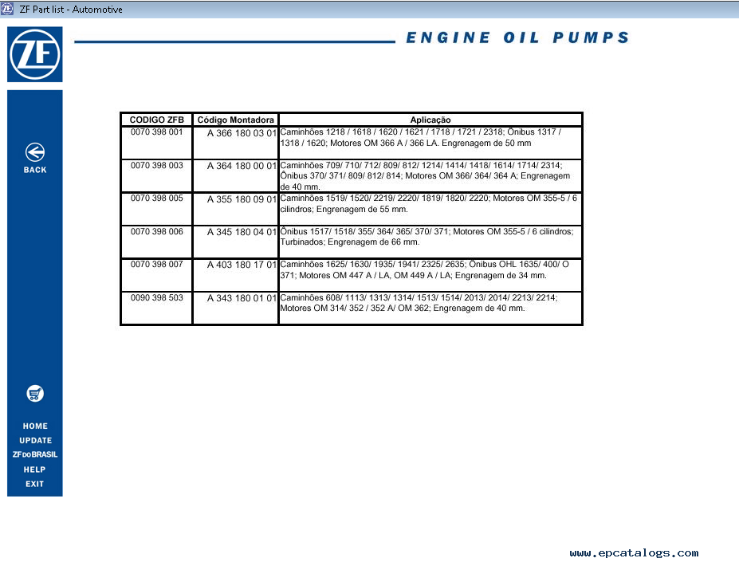This screenshot has height=566, width=739.
Task: Click the UPDATE sidebar link
Action: coord(35,440)
